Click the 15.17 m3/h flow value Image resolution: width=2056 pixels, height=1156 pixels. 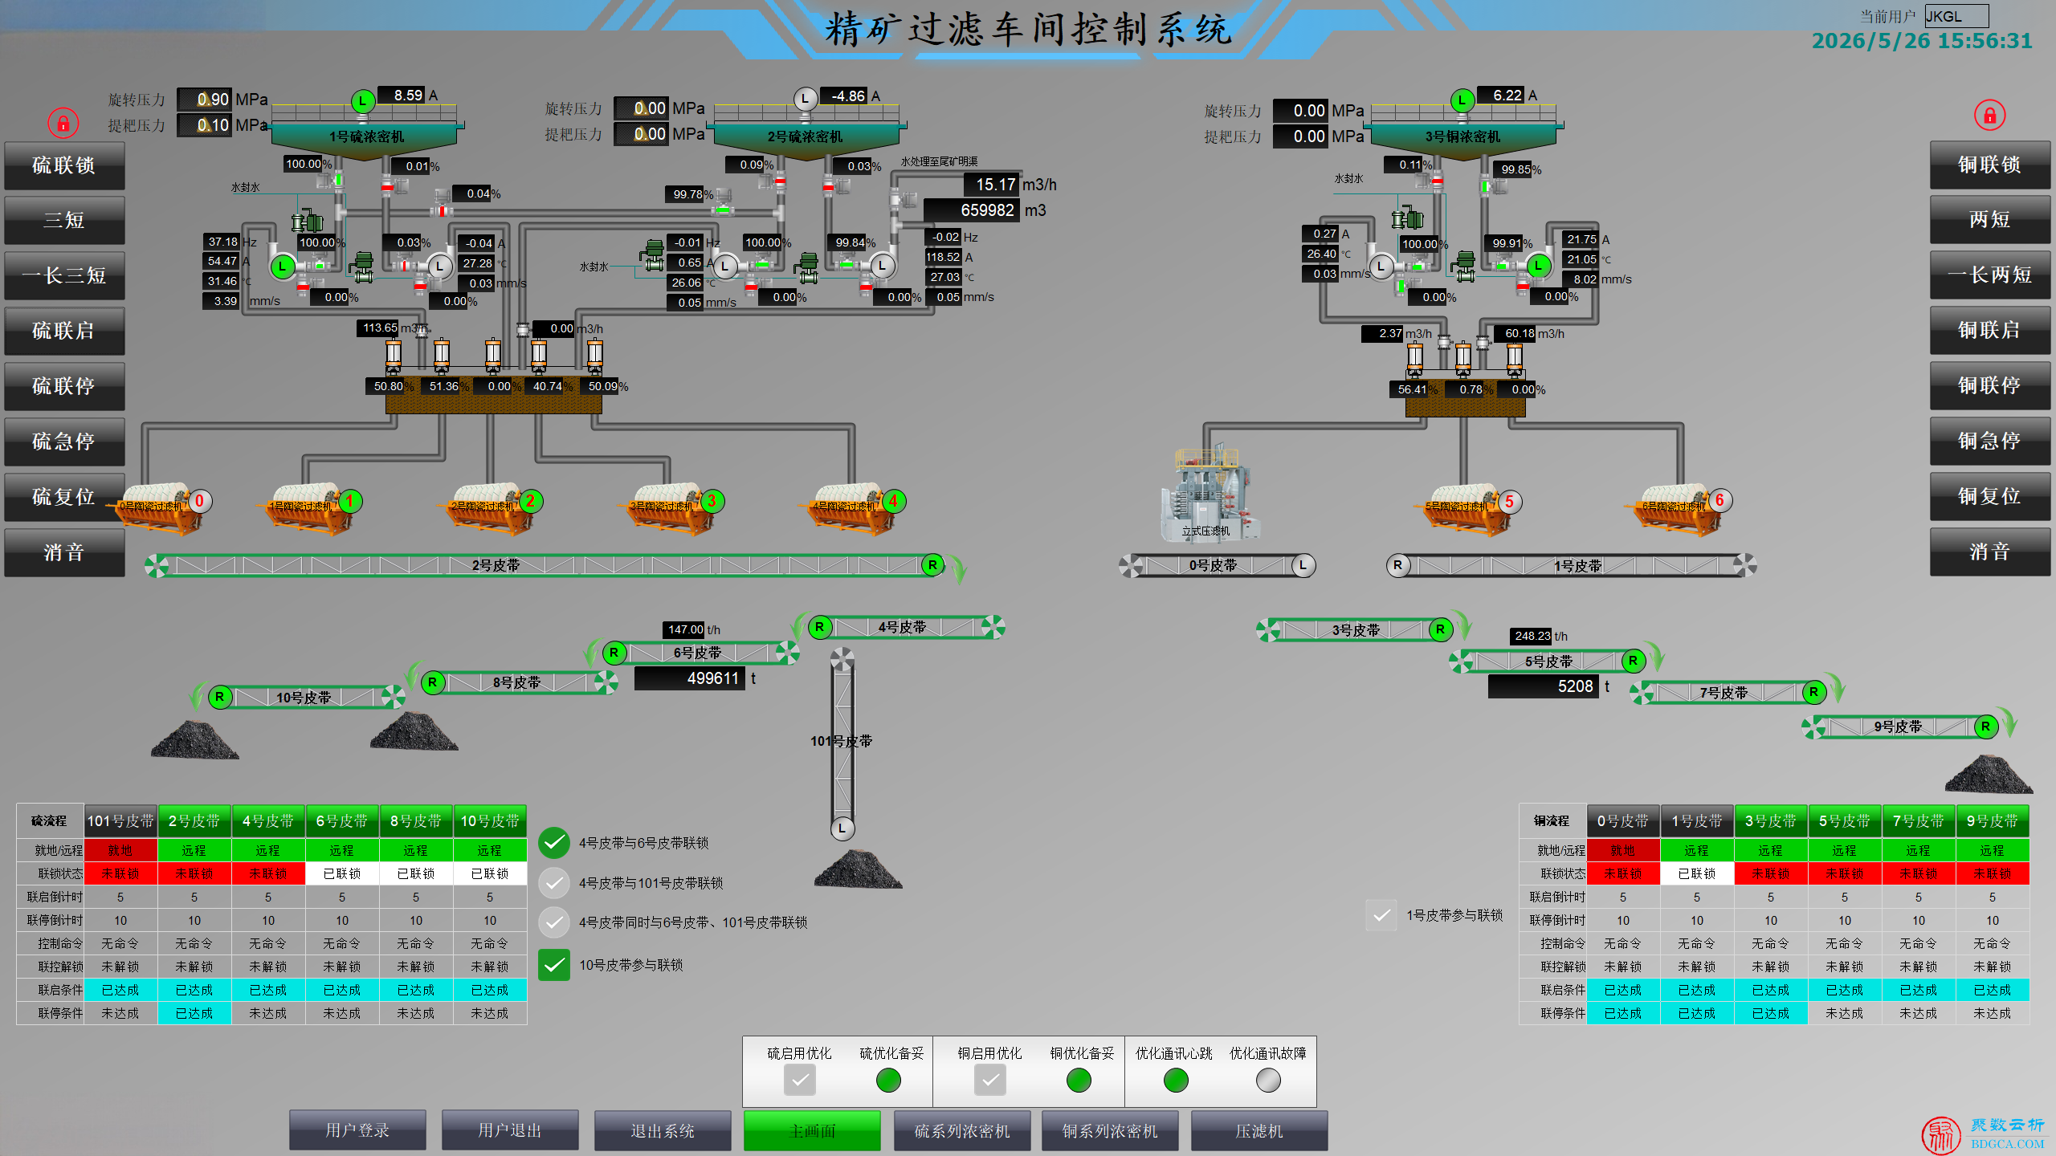pos(992,185)
